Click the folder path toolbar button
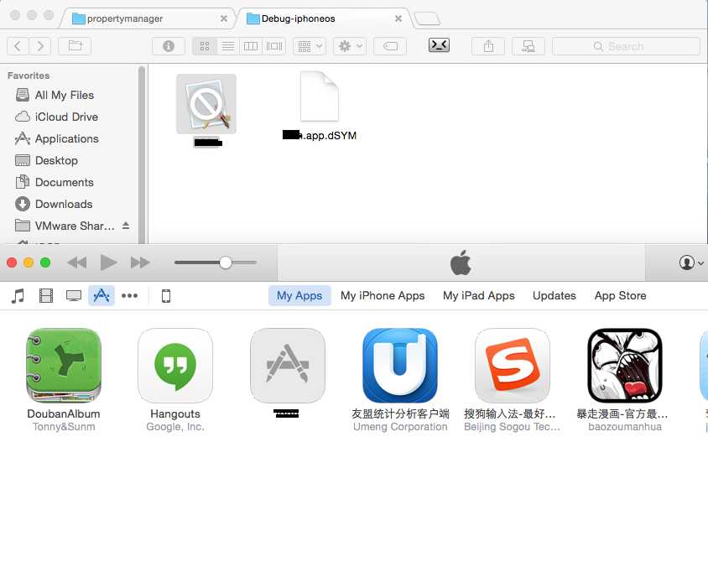708x572 pixels. coord(75,46)
